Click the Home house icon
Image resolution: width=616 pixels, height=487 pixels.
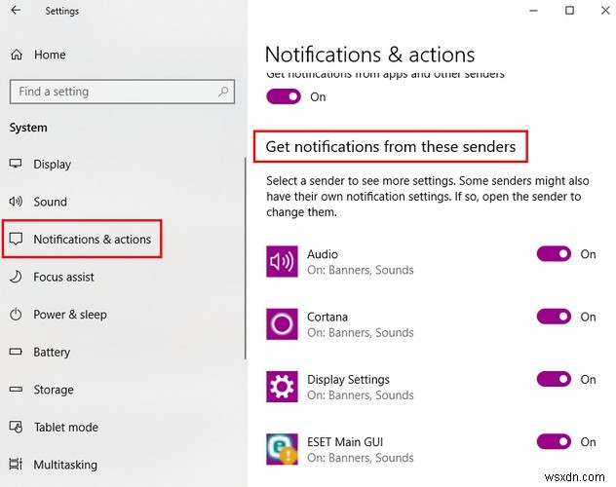(x=17, y=55)
